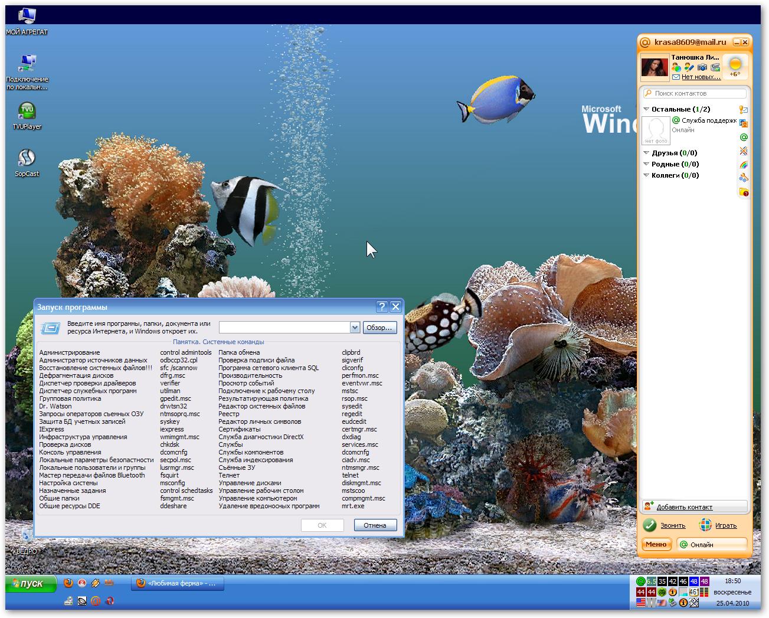Switch to «Любимая ферма» taskbar window

(177, 583)
